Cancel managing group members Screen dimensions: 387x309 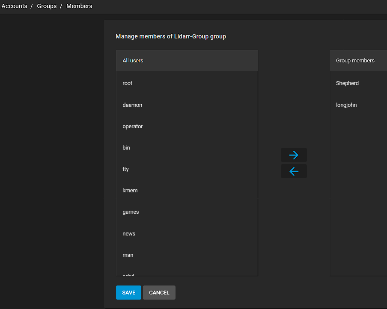159,292
